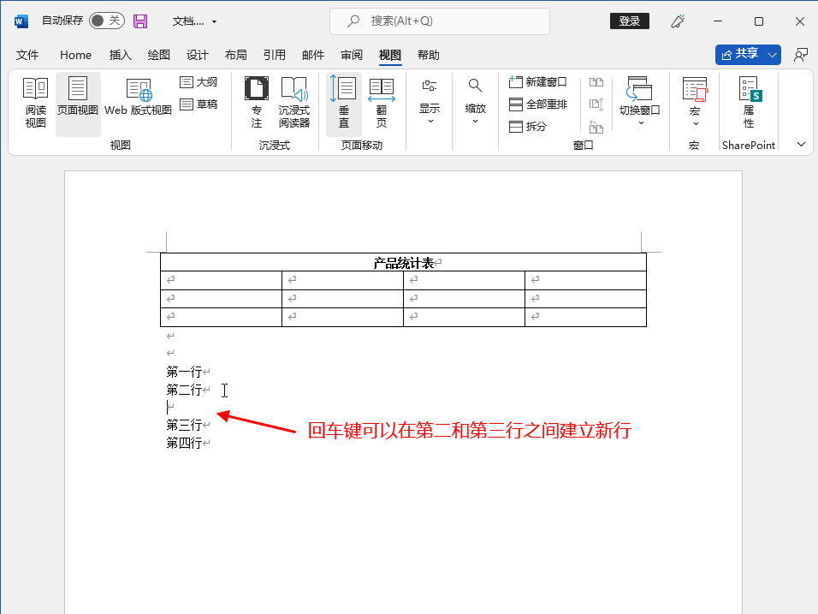818x614 pixels.
Task: Switch to the 布局 layout tab
Action: [236, 55]
